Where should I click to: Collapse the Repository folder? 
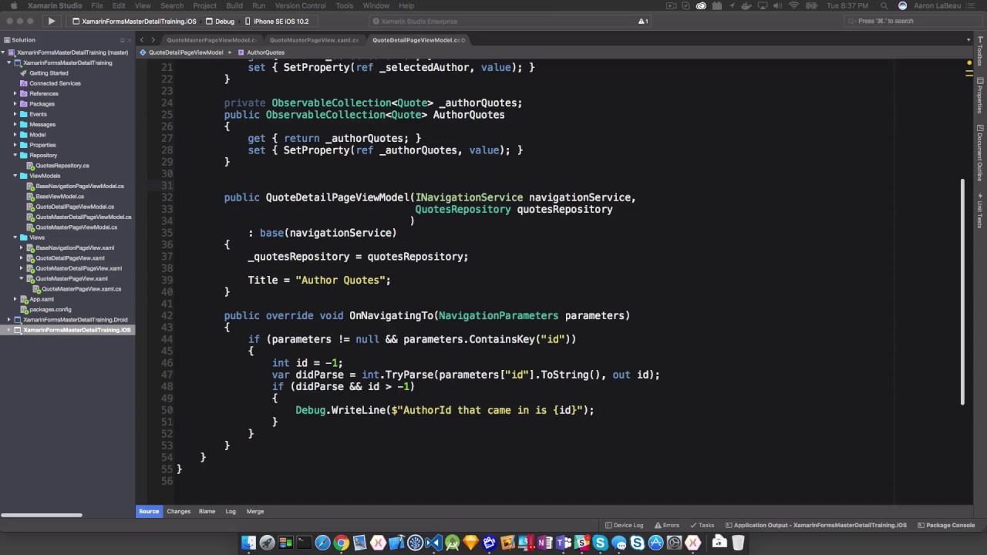[15, 155]
